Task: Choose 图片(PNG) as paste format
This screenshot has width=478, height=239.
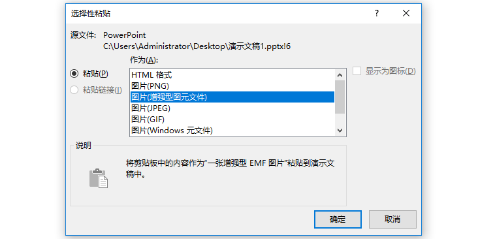Action: tap(232, 86)
